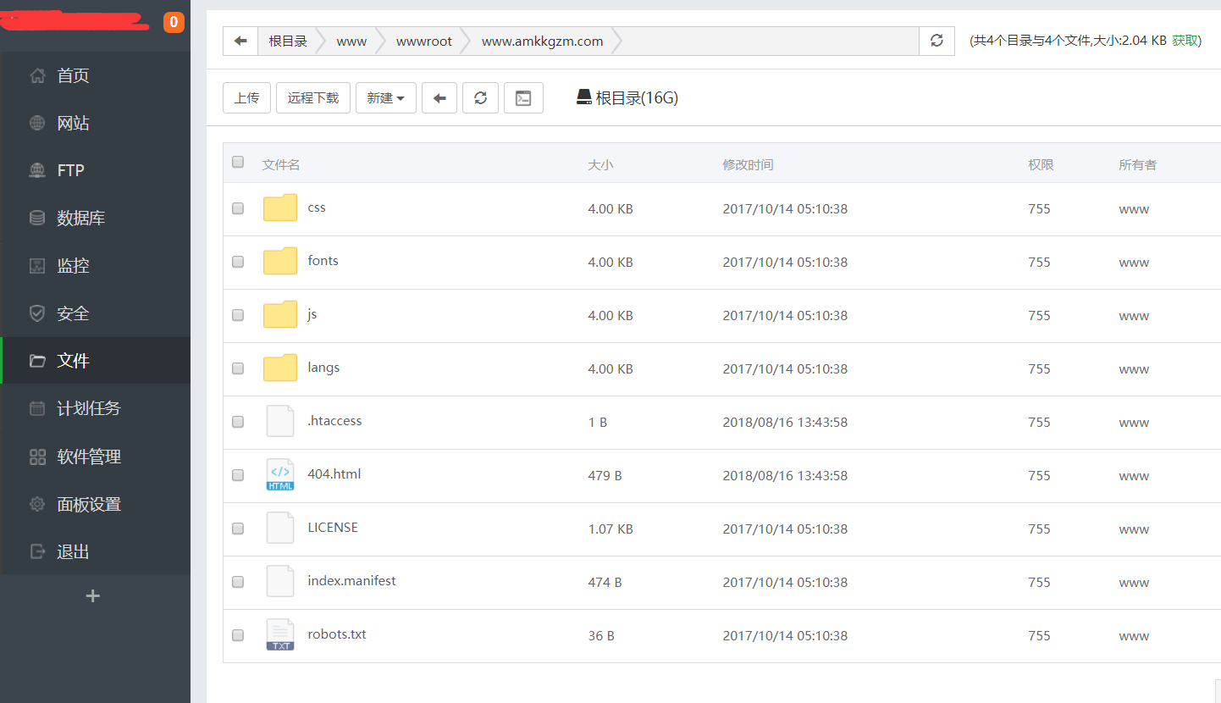
Task: Toggle the select-all checkbox in the header
Action: click(x=238, y=162)
